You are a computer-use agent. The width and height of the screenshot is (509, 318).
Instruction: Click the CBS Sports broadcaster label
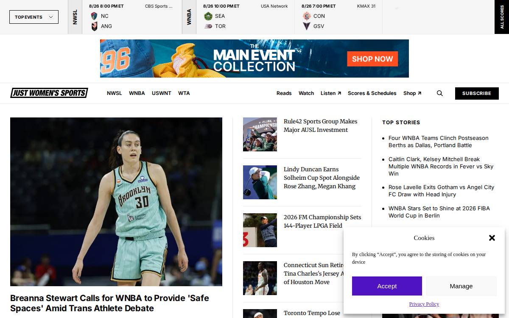[159, 6]
